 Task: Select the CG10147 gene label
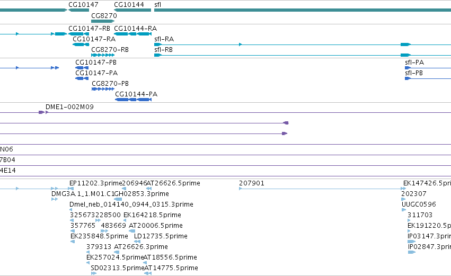click(83, 5)
